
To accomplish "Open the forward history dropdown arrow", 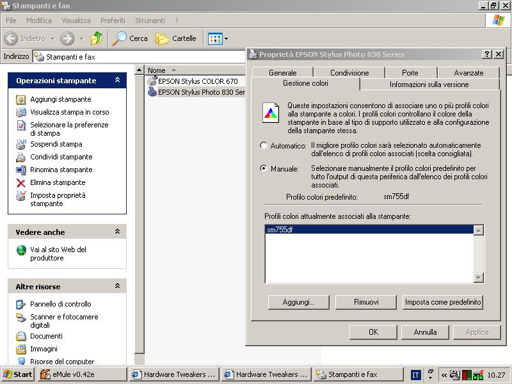I will 82,39.
